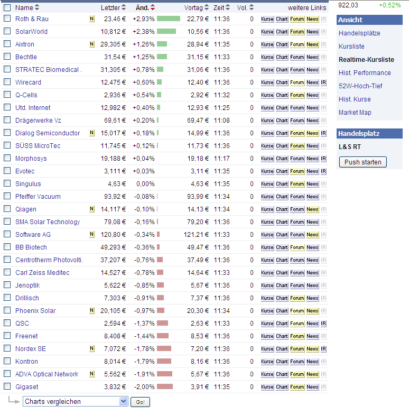Click the Gigaset change value -2,00%

tap(144, 386)
